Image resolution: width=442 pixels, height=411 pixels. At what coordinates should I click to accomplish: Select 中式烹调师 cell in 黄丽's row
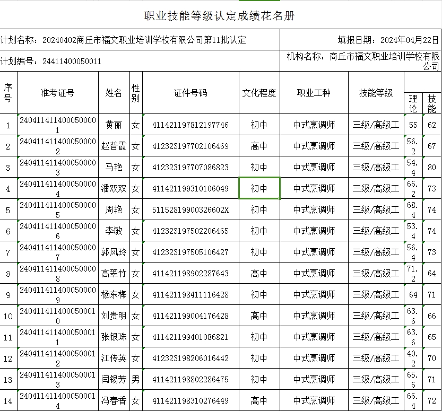coord(314,125)
